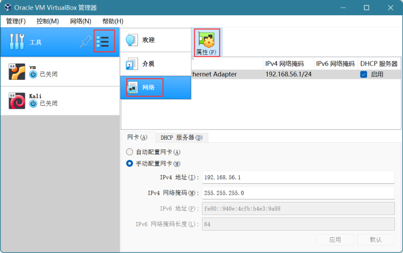Image resolution: width=403 pixels, height=253 pixels.
Task: Click the IPv4 地址 input field
Action: pos(298,177)
